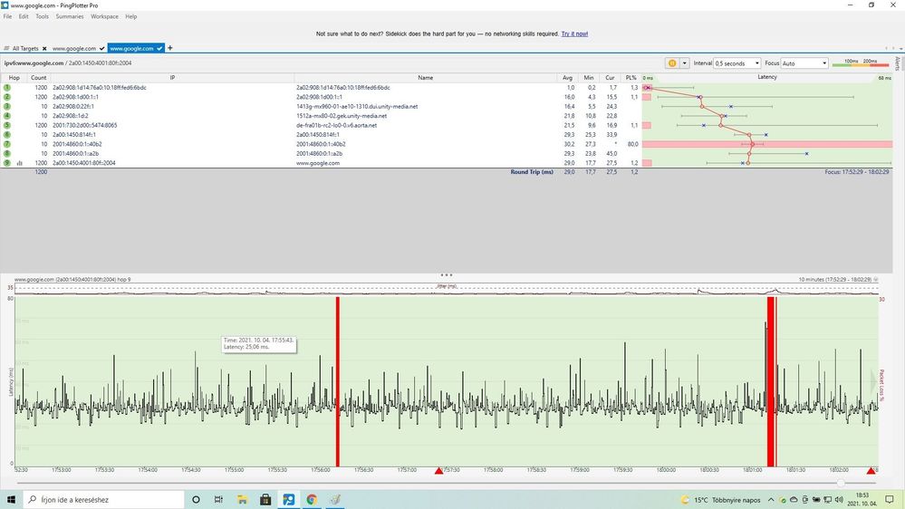The image size is (905, 509).
Task: Click the Packet Loss % axis label
Action: [881, 386]
